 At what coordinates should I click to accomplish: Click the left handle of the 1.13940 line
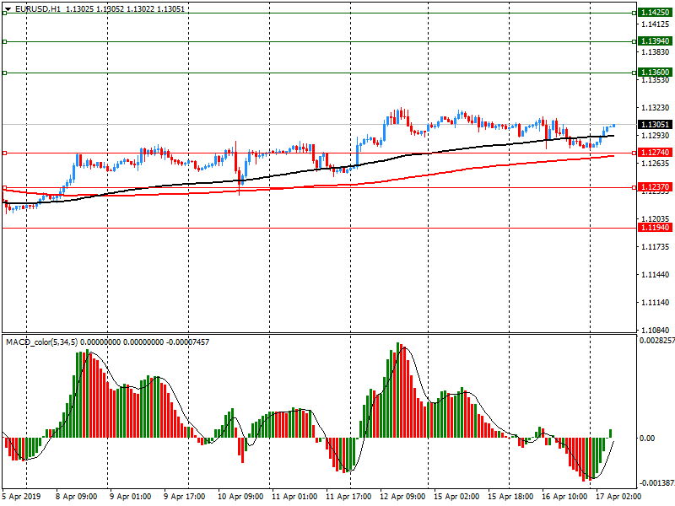click(4, 41)
